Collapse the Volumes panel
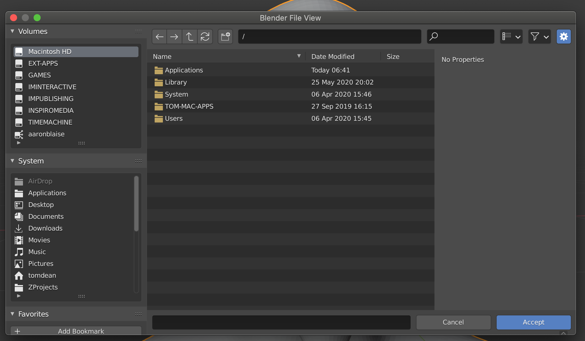This screenshot has width=585, height=341. [x=12, y=31]
